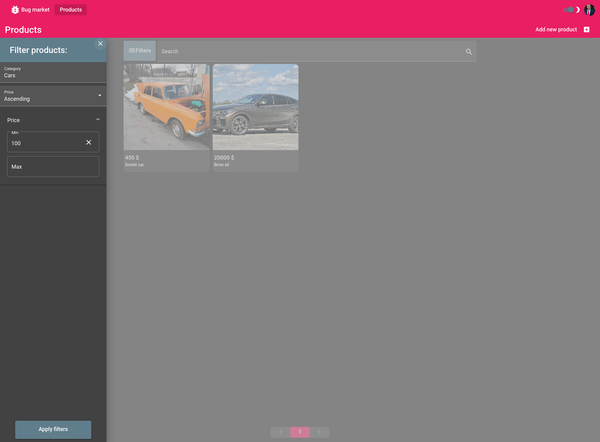This screenshot has width=600, height=442.
Task: Open the Soviet car product thumbnail
Action: 166,107
